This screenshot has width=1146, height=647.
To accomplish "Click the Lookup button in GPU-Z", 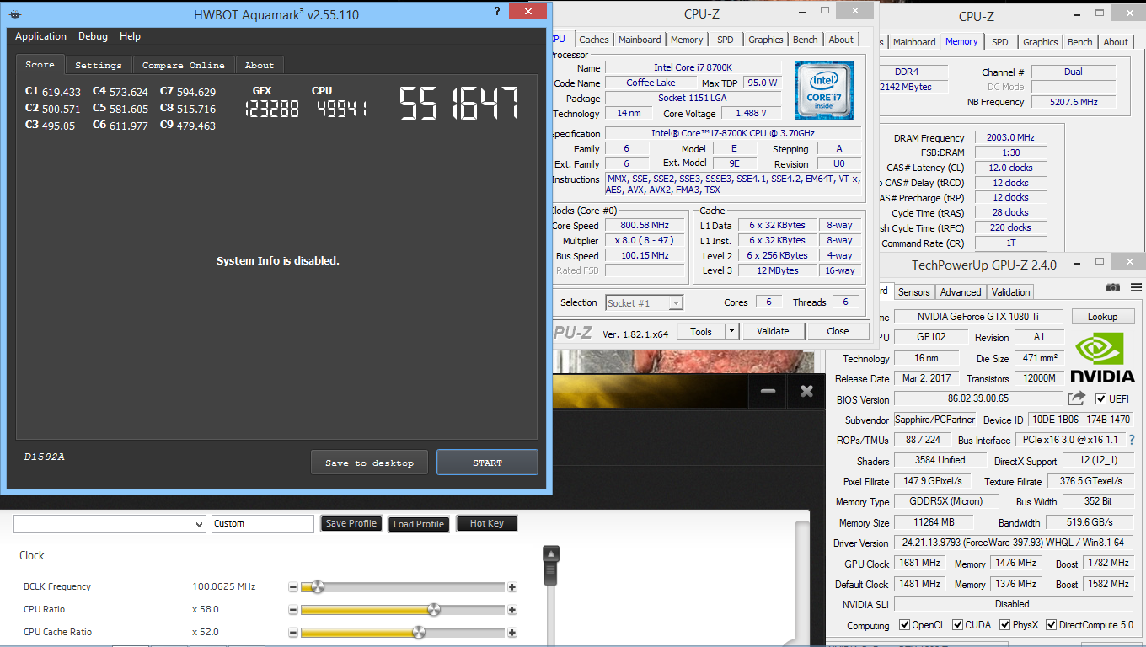I will coord(1102,317).
